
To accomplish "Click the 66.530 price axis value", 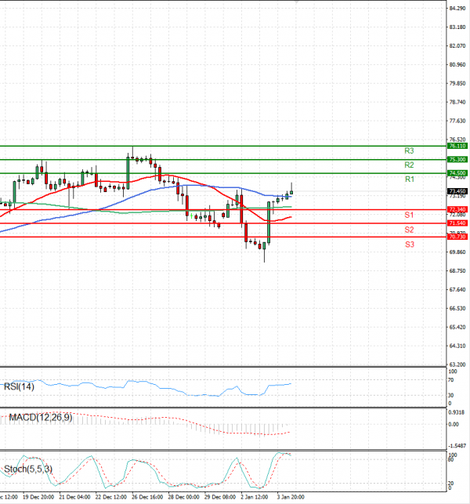I will click(x=457, y=308).
